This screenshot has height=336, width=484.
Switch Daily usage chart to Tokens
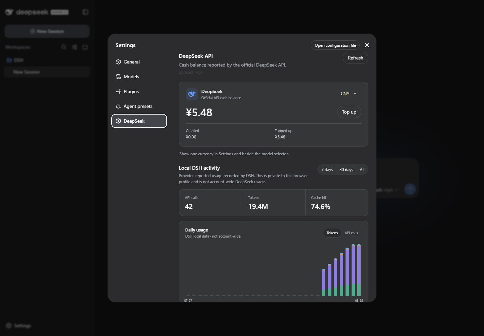[332, 233]
